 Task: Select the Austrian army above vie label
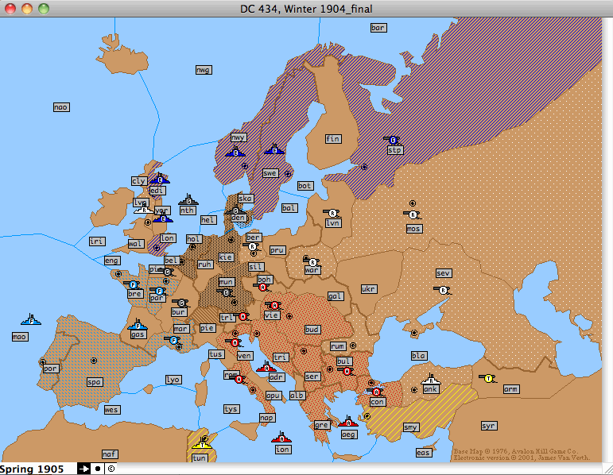click(274, 305)
